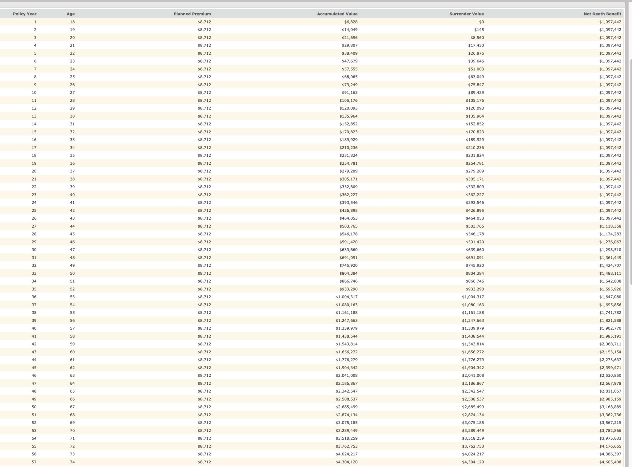Click the Surrender Value column header

(x=467, y=14)
